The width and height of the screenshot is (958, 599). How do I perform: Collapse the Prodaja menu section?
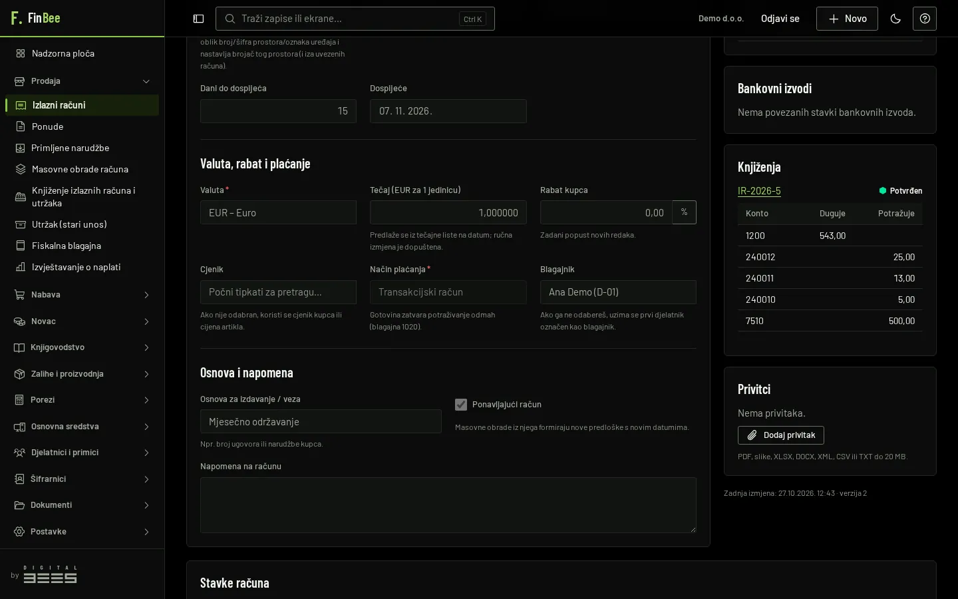[82, 81]
